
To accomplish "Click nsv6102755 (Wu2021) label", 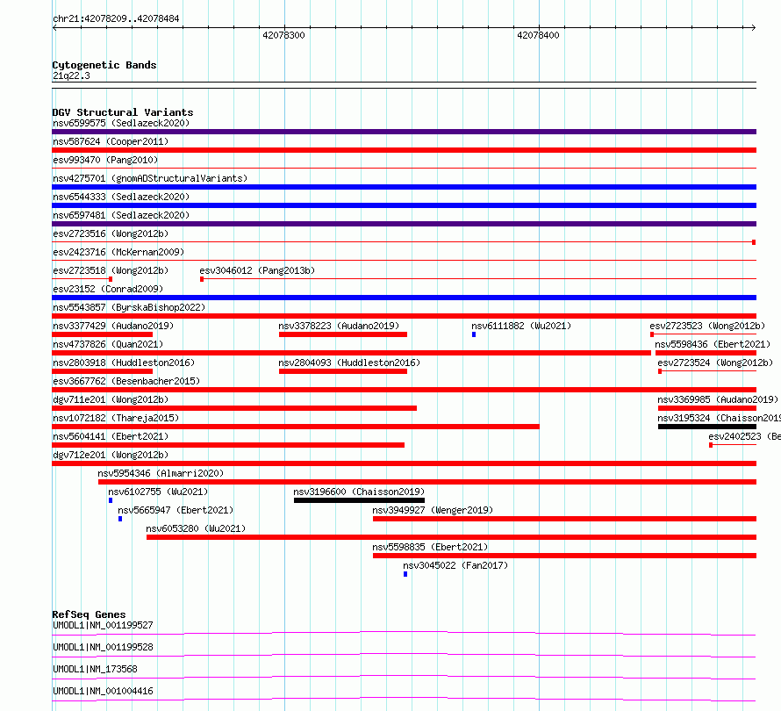I will [x=158, y=492].
